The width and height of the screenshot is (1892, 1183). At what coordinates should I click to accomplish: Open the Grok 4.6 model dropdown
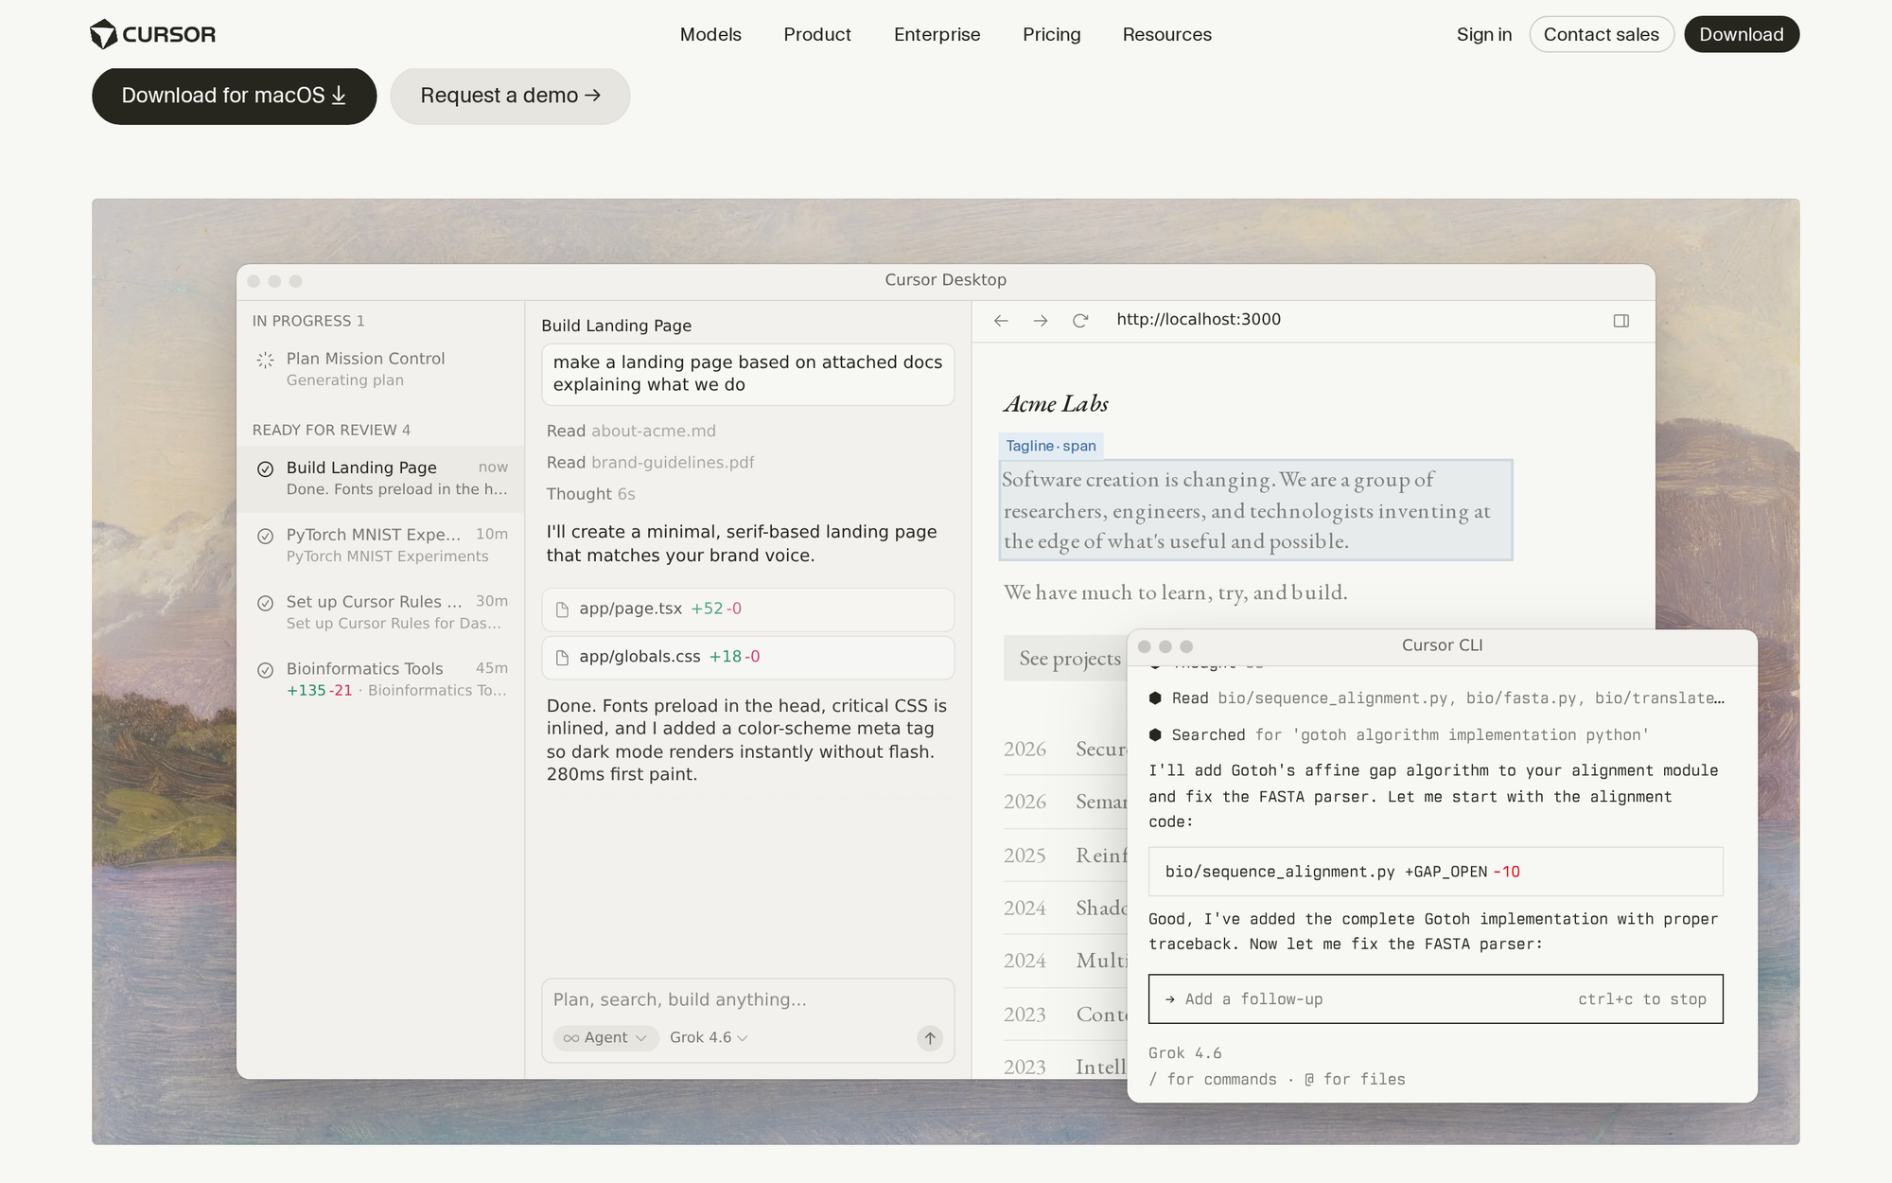click(x=709, y=1038)
